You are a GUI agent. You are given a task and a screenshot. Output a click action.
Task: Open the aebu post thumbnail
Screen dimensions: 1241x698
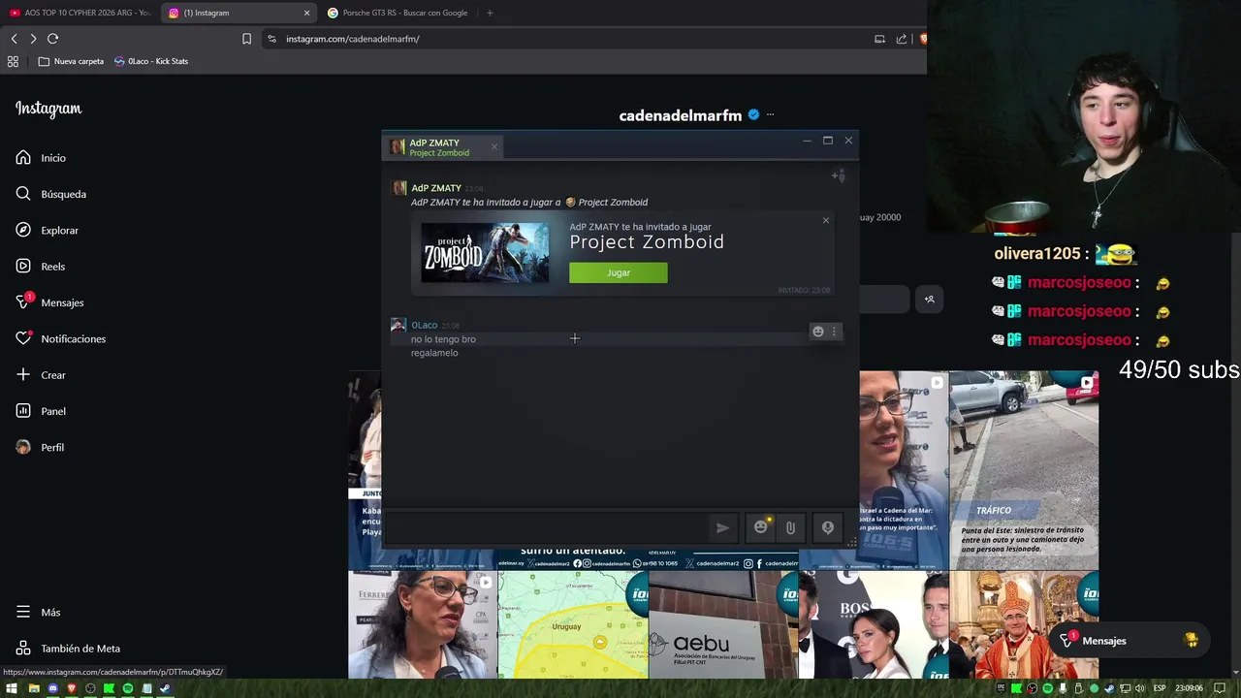click(722, 624)
